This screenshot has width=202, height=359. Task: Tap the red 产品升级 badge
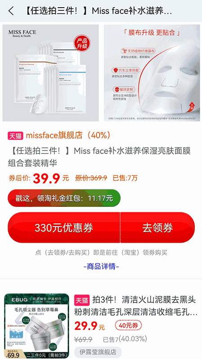click(x=82, y=44)
